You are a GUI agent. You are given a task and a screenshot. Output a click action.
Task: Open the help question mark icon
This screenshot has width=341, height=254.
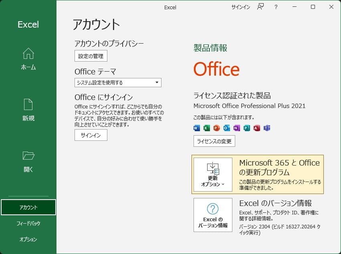point(276,7)
